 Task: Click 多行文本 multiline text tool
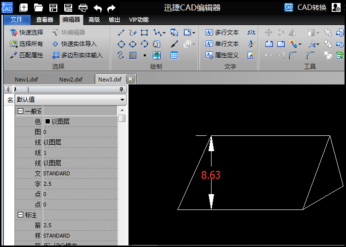[x=222, y=33]
